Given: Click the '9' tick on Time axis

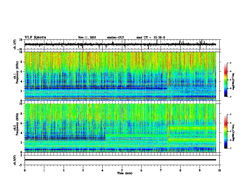Looking at the screenshot, I should 200,170.
